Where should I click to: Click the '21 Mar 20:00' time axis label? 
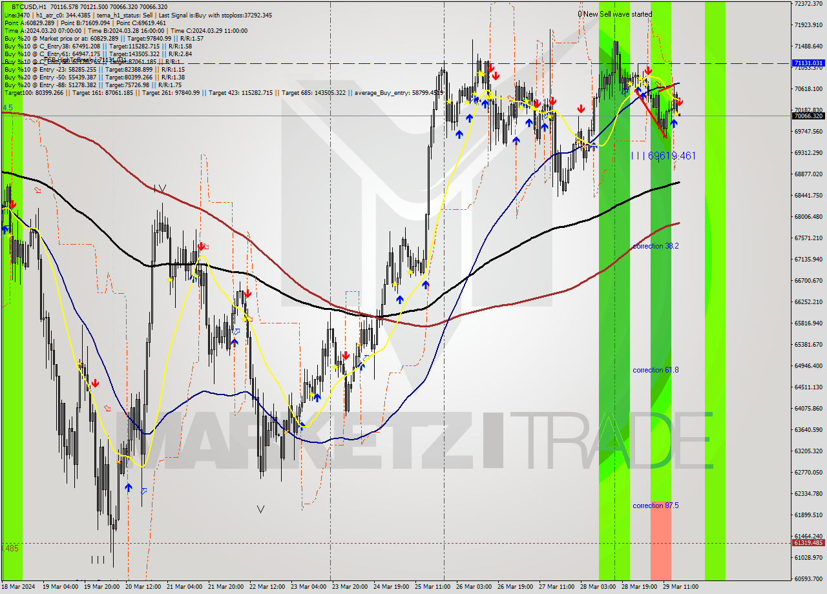[x=226, y=587]
